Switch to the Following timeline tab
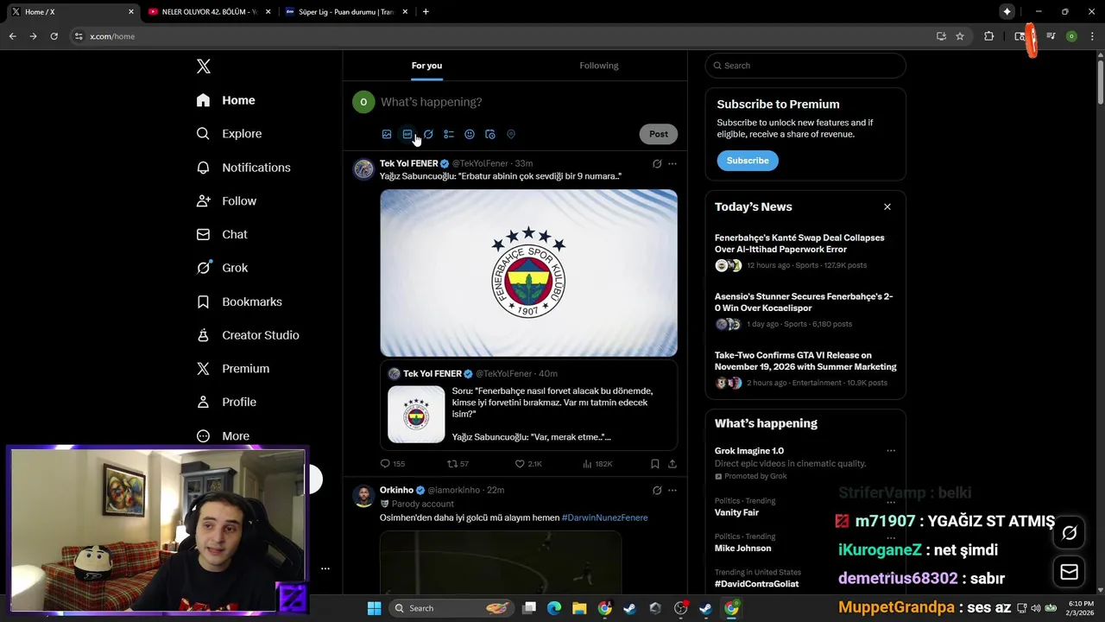 (599, 66)
